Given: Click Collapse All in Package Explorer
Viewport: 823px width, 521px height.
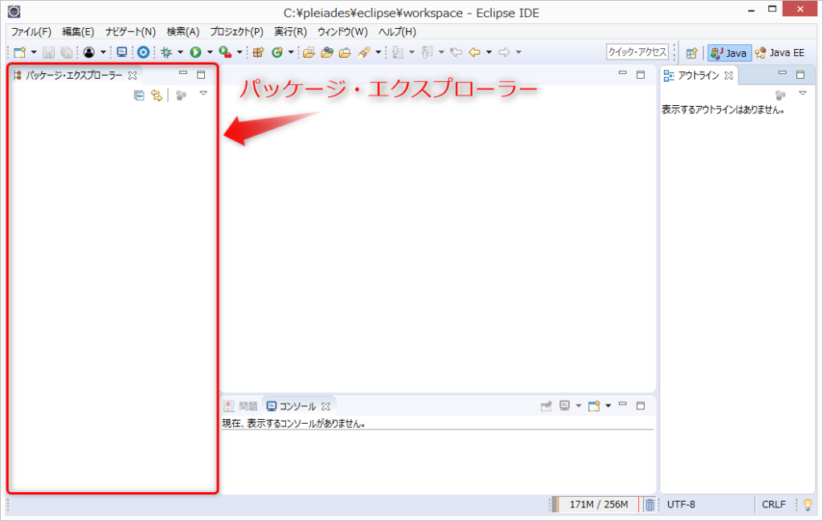Looking at the screenshot, I should (x=139, y=96).
